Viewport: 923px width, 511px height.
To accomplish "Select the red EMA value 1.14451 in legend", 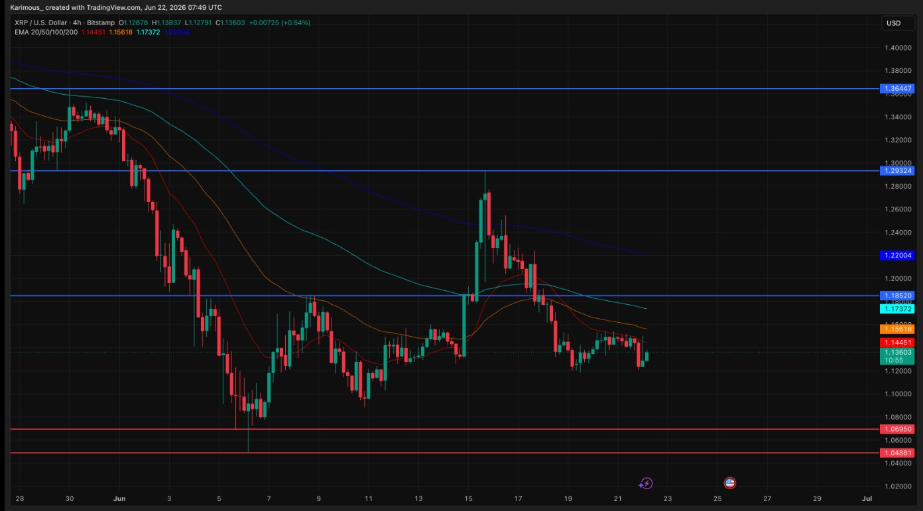I will [x=92, y=32].
